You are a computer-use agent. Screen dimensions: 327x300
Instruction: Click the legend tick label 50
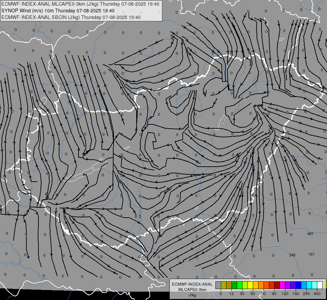[253, 294]
